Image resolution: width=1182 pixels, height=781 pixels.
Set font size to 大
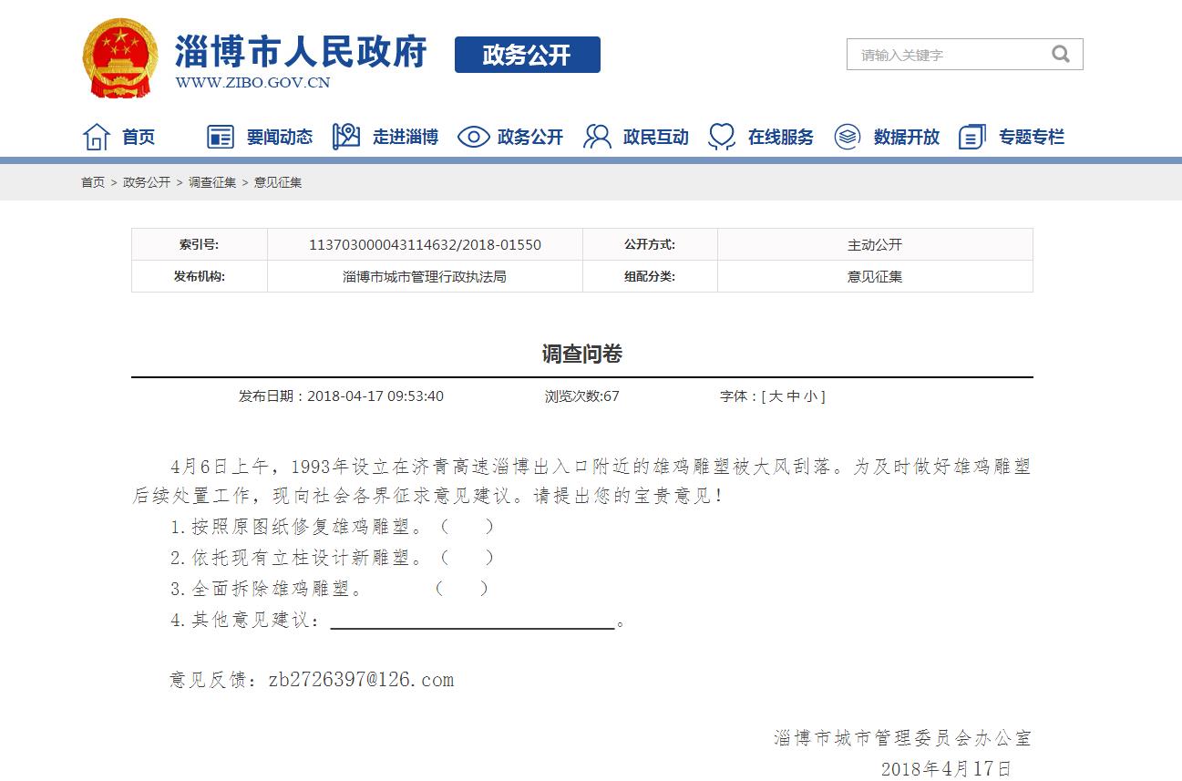pos(776,396)
